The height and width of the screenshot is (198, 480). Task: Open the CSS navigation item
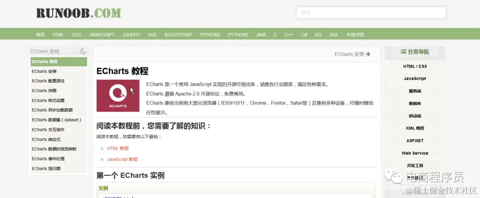pos(76,35)
